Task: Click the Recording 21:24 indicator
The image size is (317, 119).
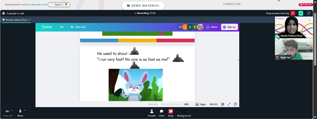Action: (145, 13)
